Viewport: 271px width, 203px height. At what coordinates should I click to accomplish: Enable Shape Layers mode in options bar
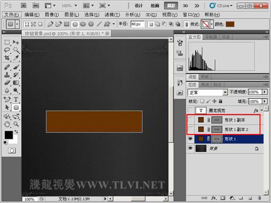pos(27,24)
